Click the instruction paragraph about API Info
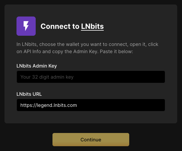182x151 pixels. click(x=87, y=48)
